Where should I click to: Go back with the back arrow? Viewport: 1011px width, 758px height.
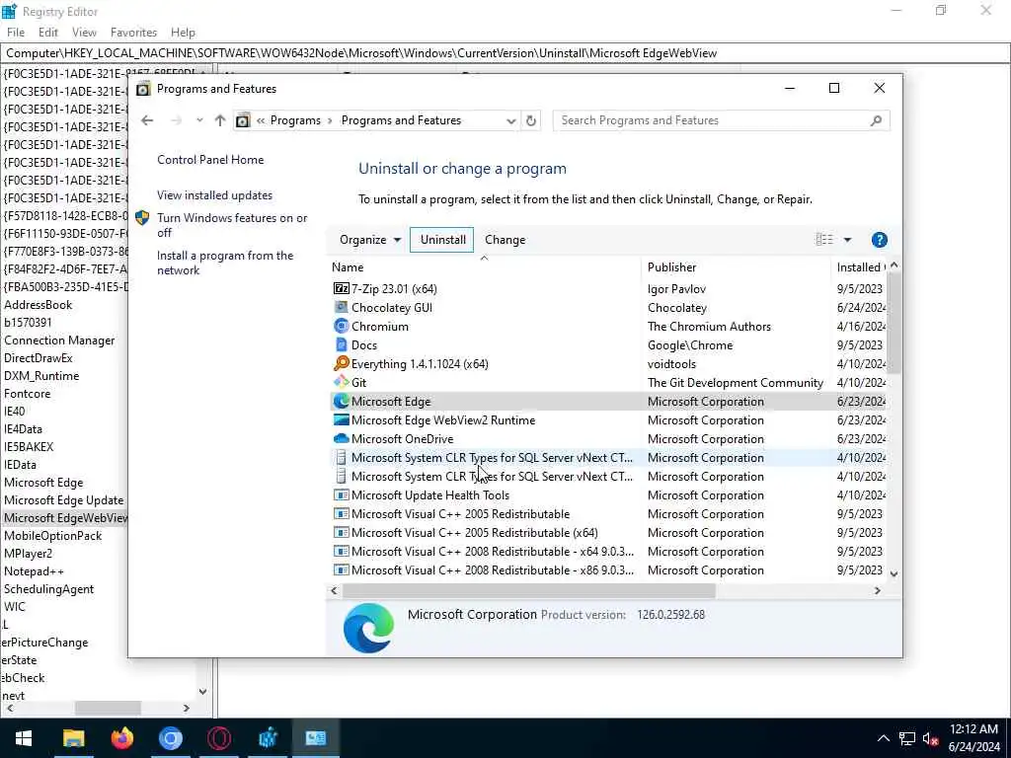click(x=147, y=120)
